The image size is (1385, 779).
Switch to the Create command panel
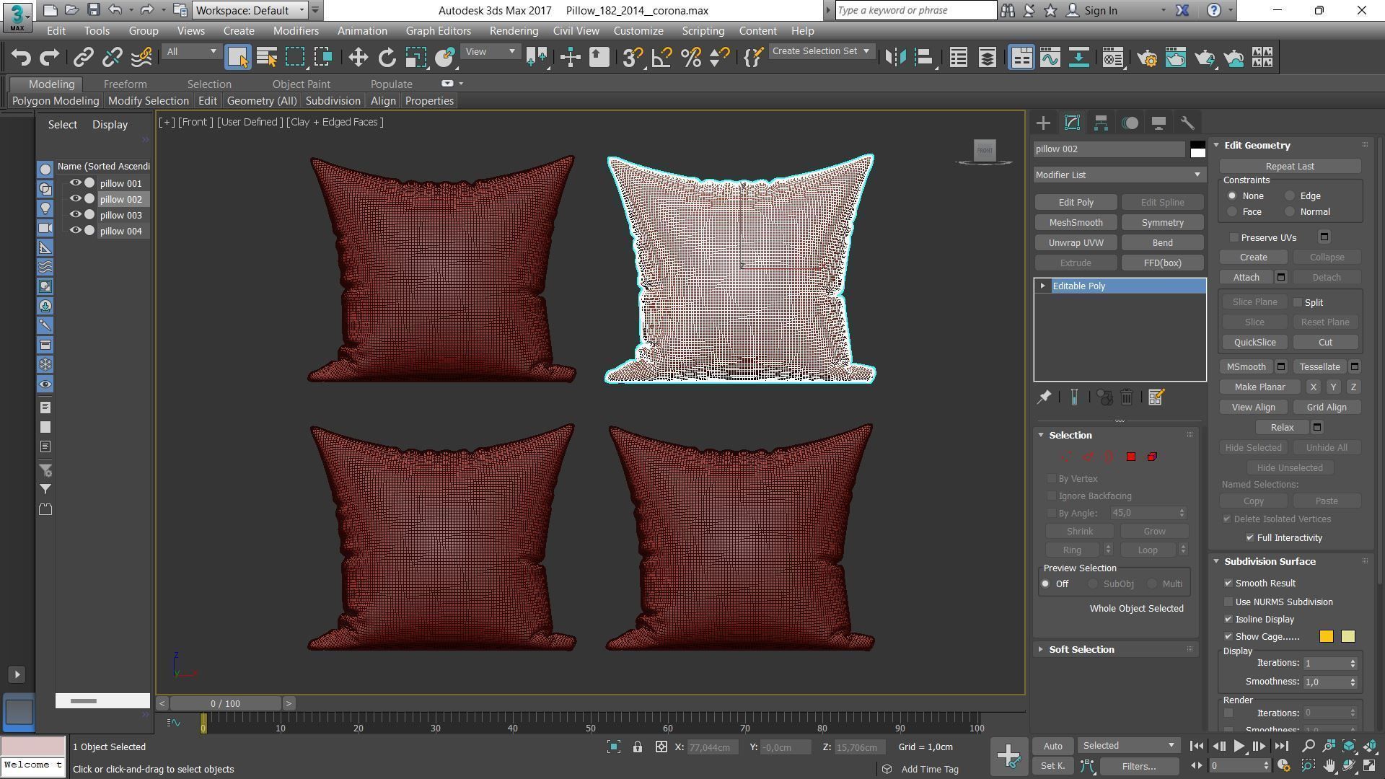1043,123
